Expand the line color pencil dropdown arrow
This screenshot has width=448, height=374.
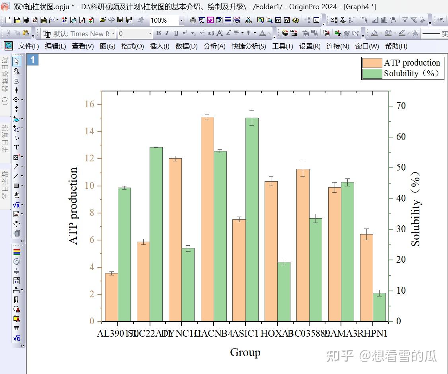pos(409,33)
